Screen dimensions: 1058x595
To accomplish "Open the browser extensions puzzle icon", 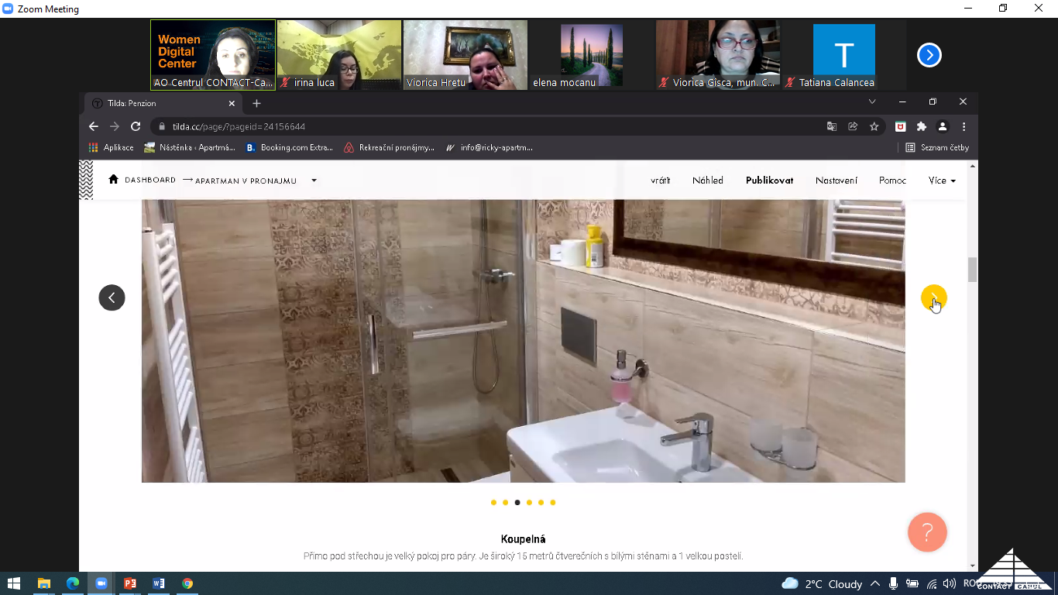I will pos(921,126).
